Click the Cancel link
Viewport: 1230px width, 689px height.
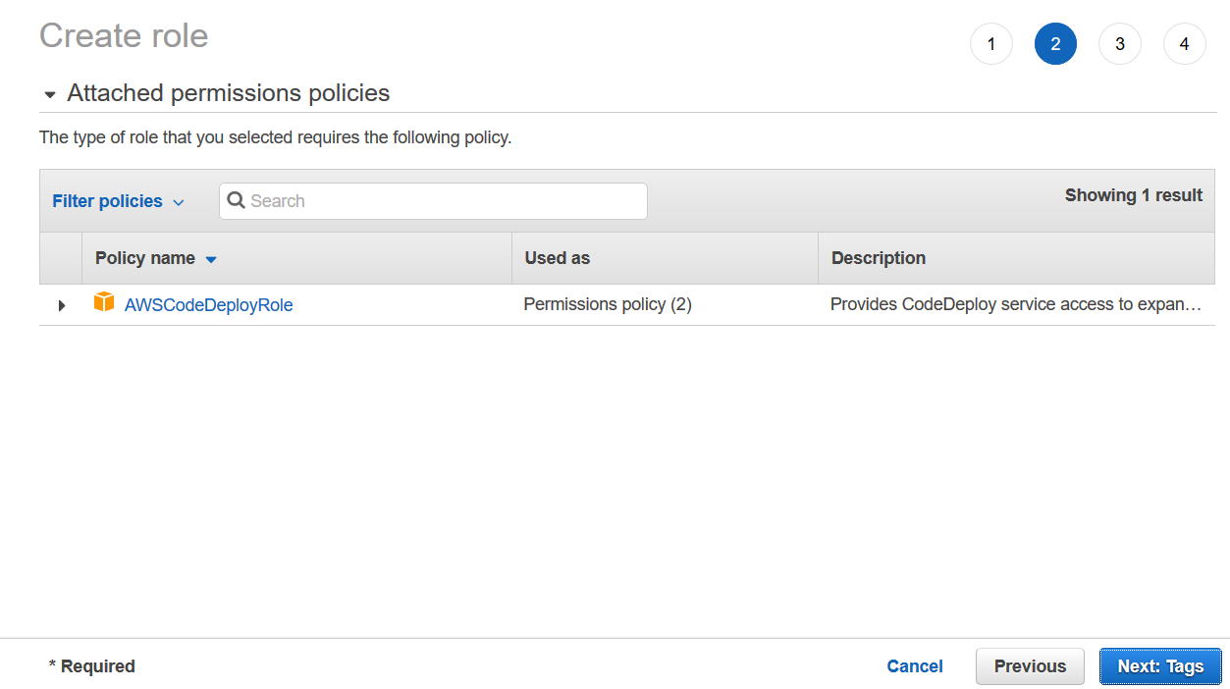[915, 666]
